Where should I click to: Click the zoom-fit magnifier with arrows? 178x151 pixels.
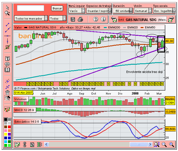click(157, 144)
